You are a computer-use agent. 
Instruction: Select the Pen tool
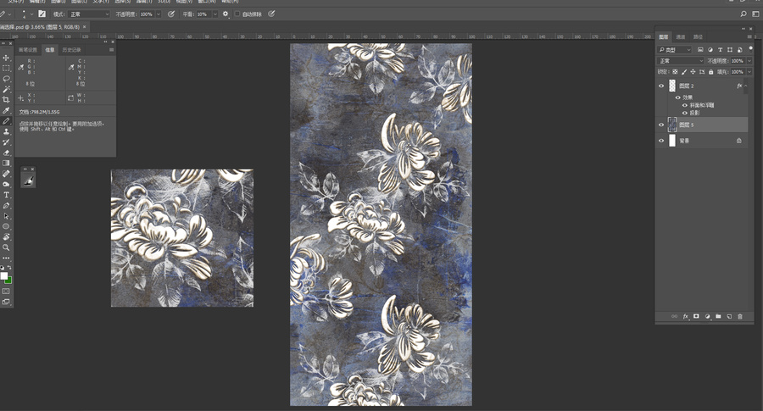(x=6, y=206)
